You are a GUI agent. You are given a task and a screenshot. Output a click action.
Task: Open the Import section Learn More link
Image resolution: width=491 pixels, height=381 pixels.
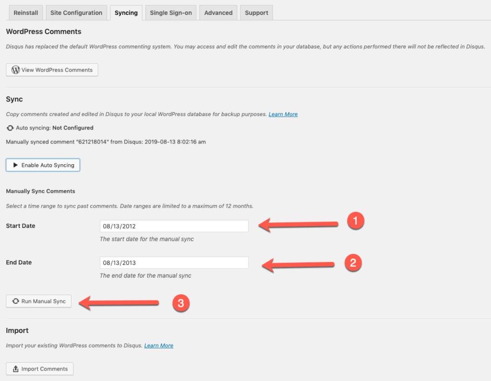(x=159, y=345)
